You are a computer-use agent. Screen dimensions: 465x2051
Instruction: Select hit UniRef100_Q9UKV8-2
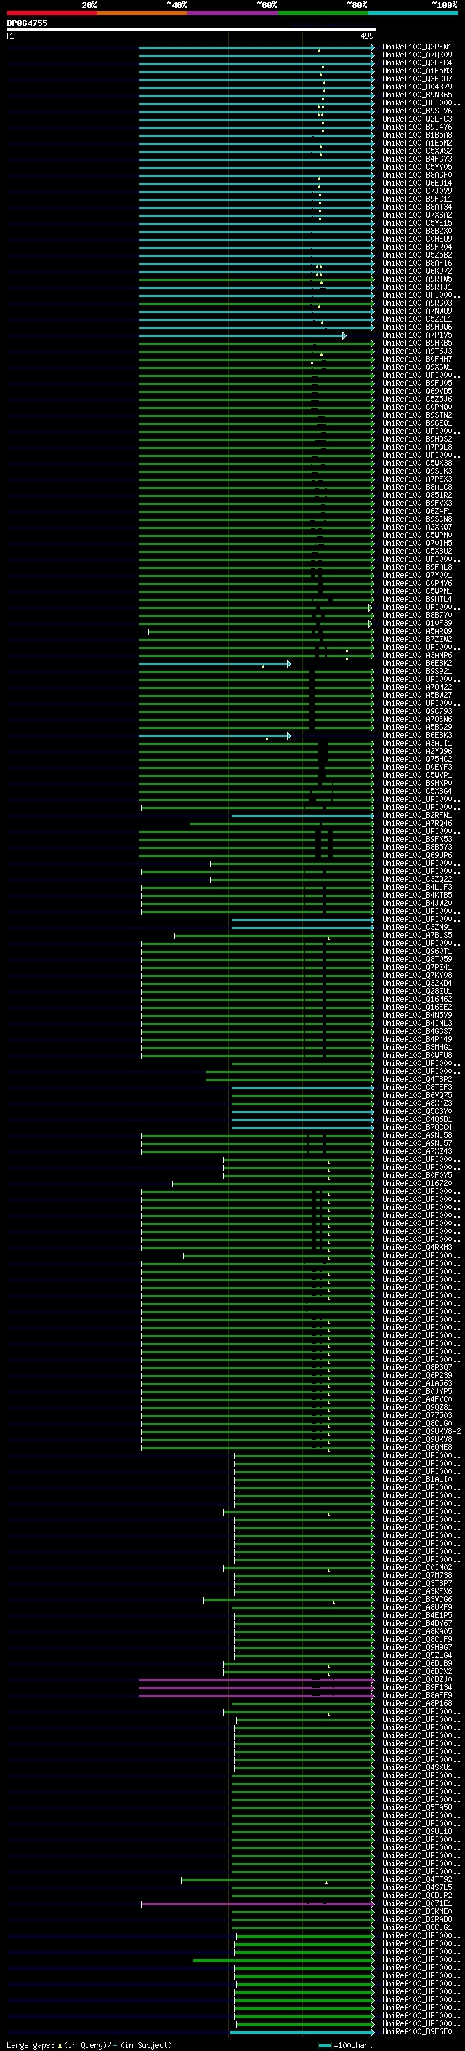(x=421, y=1432)
